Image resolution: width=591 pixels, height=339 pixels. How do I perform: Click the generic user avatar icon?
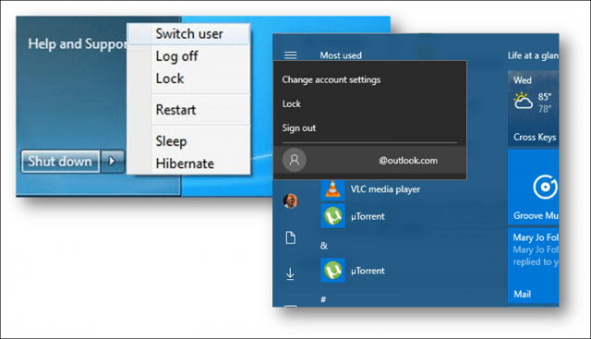295,160
